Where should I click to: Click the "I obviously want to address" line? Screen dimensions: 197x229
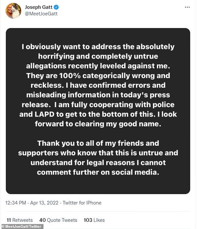(x=98, y=47)
